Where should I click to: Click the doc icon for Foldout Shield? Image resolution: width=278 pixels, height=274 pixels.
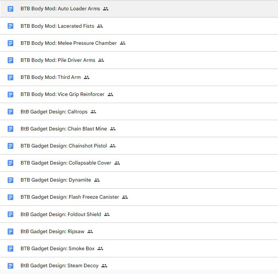tap(10, 215)
